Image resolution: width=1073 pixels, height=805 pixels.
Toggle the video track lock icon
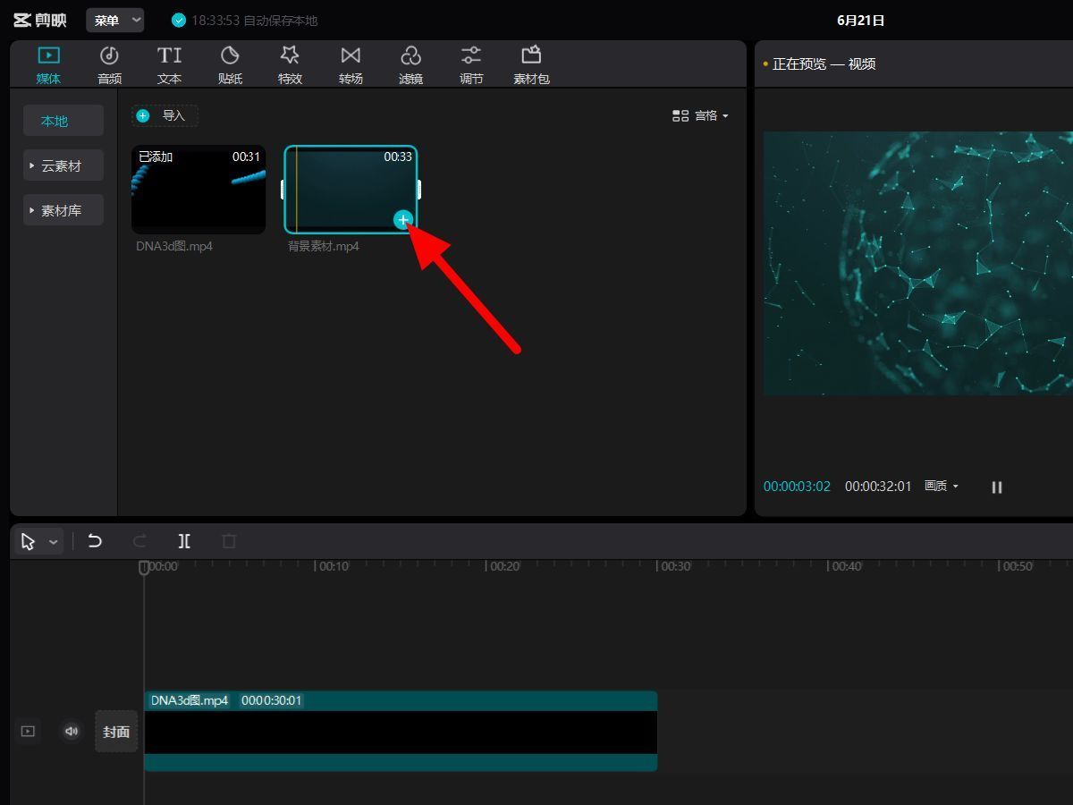click(x=28, y=732)
